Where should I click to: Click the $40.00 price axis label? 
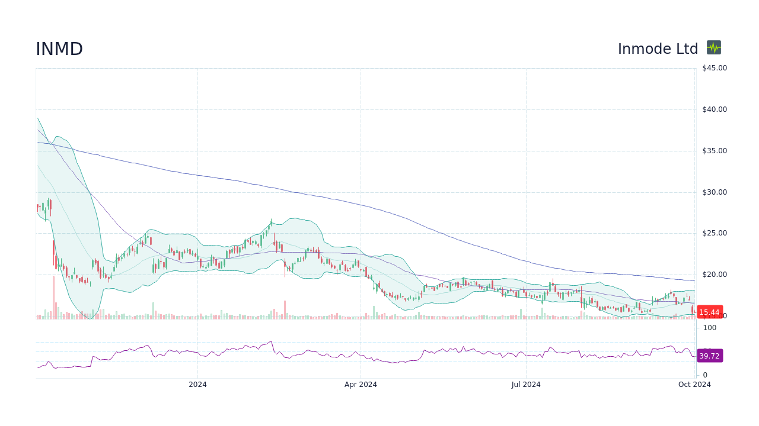tap(715, 109)
